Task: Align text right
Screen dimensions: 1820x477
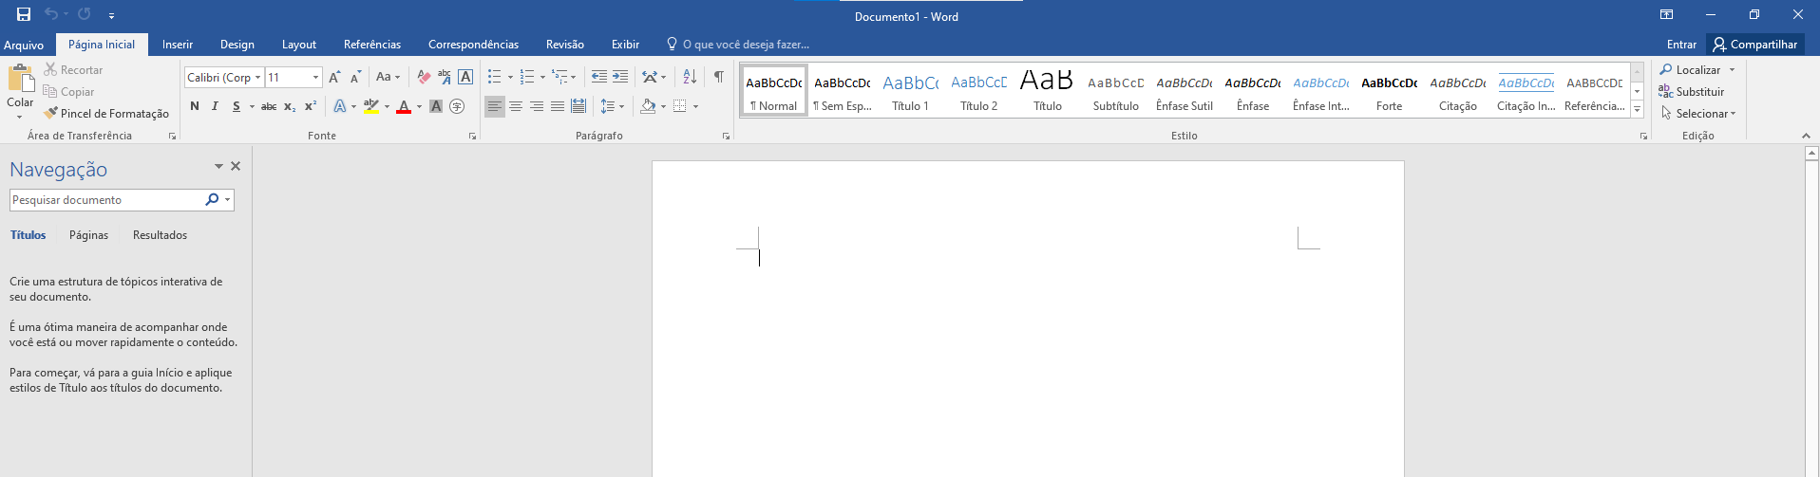Action: [x=537, y=106]
